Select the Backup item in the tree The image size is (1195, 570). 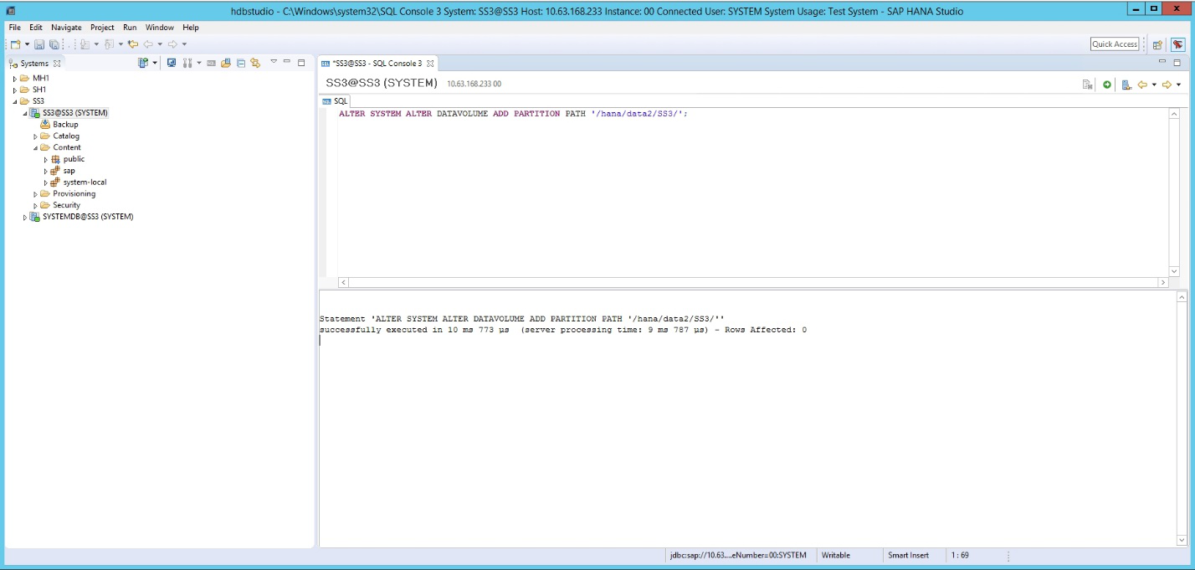pos(65,125)
